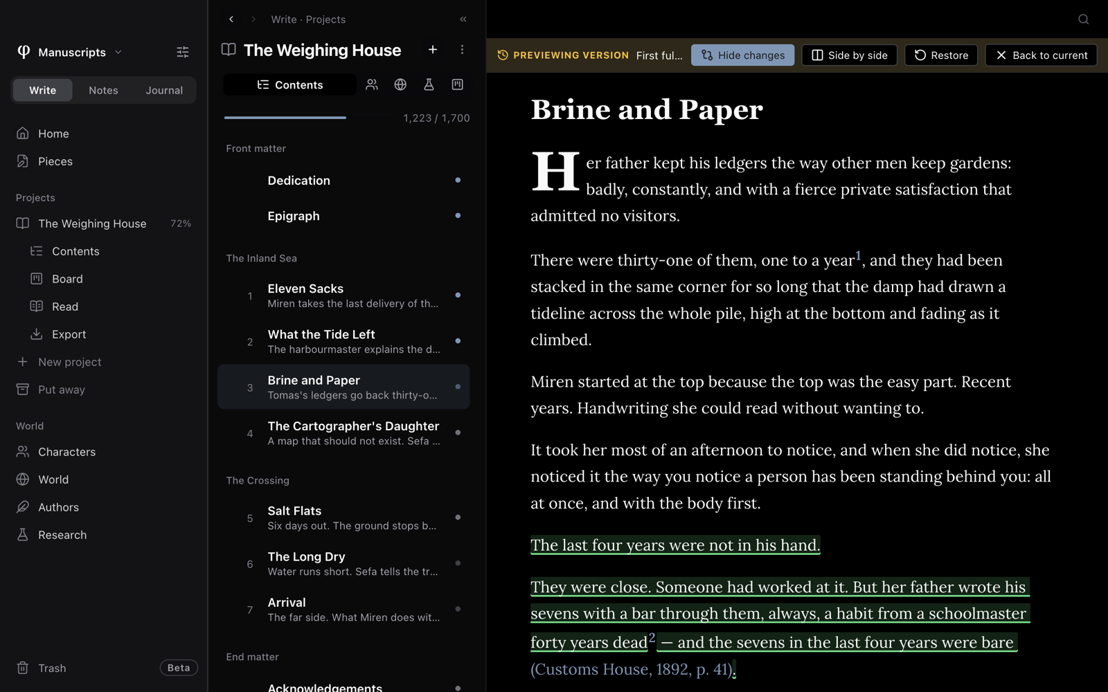
Task: Toggle Side by side comparison view
Action: 849,55
